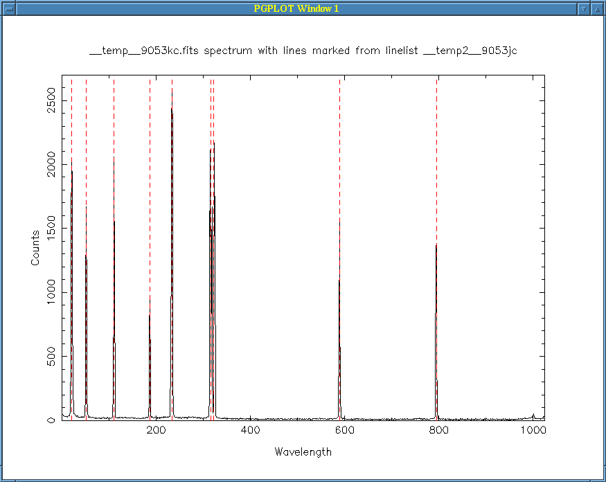The image size is (606, 482).
Task: Click the 600 tick label on x-axis
Action: 345,431
